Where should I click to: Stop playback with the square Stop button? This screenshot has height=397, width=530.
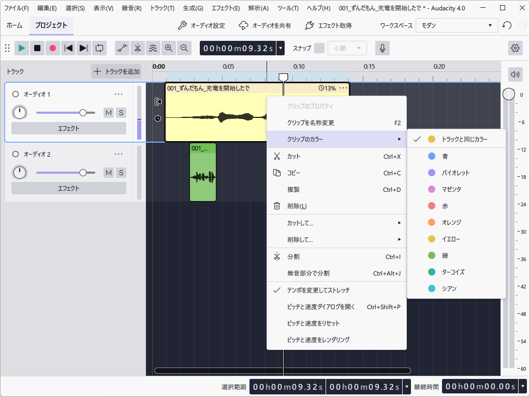pyautogui.click(x=37, y=48)
